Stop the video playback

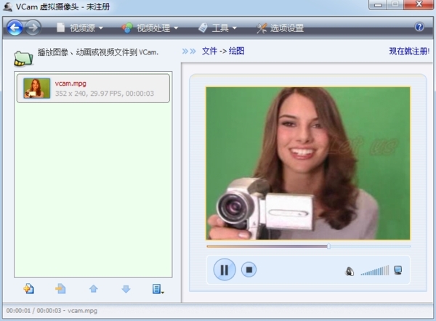click(x=249, y=270)
